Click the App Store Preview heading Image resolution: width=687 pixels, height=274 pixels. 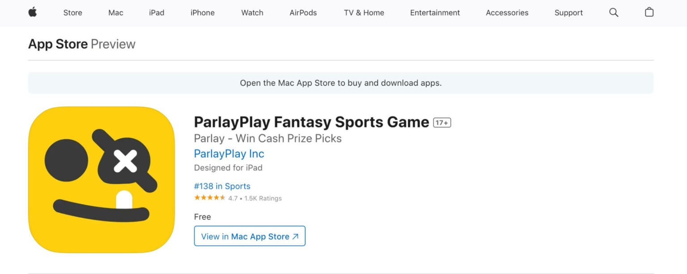point(82,44)
